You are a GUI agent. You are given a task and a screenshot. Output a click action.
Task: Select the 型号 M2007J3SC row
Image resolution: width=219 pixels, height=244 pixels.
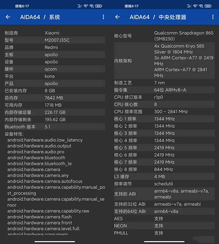coord(55,40)
